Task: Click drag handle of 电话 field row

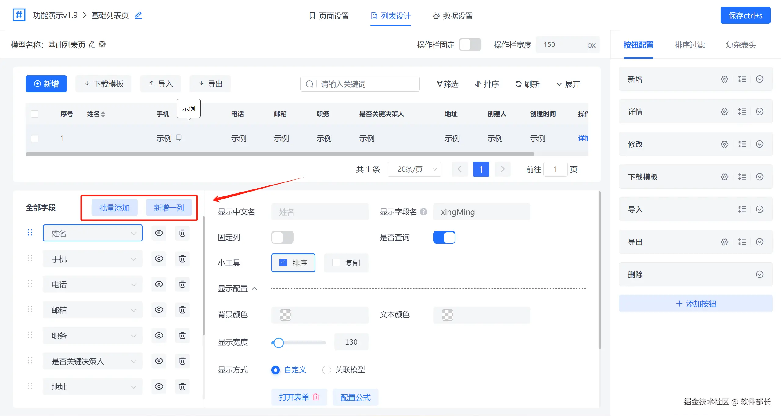Action: [30, 284]
